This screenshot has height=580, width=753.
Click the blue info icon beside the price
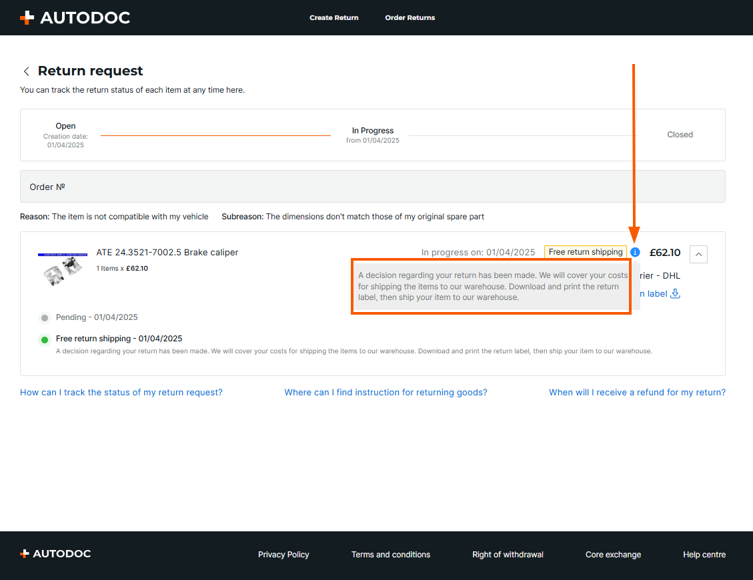pos(635,252)
